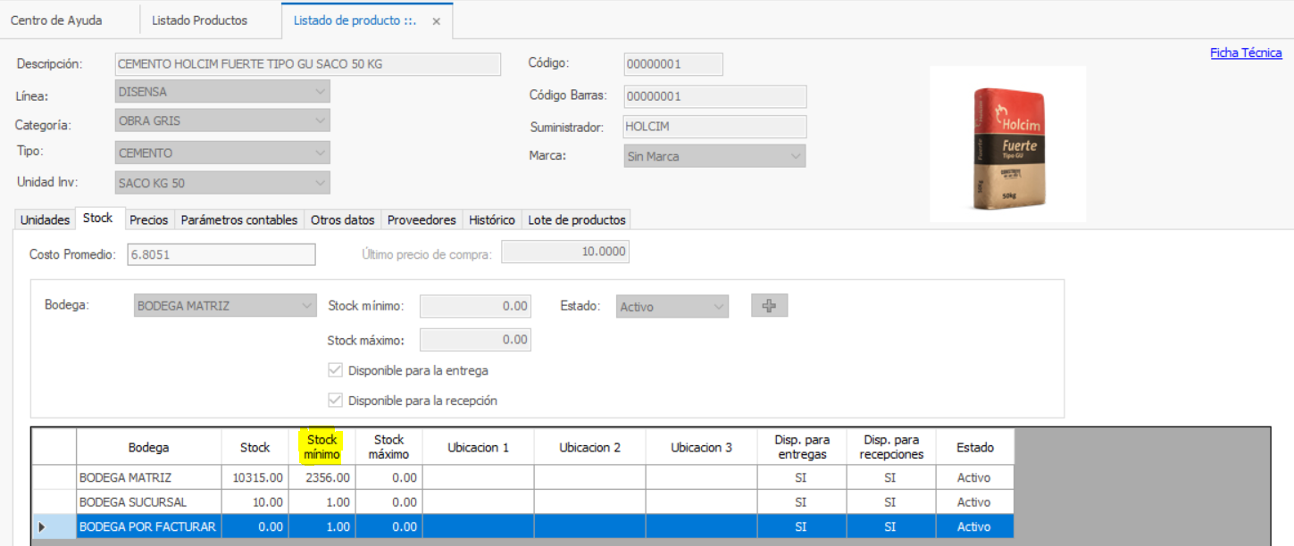Screen dimensions: 1294x546
Task: Switch to the Precios tab
Action: (148, 219)
